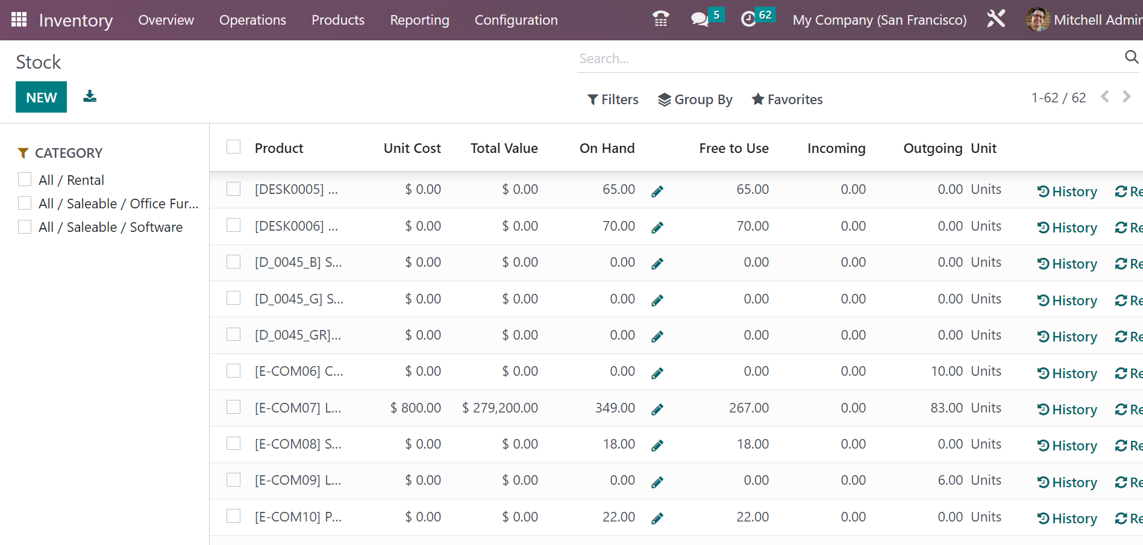Open the Favorites dropdown
This screenshot has width=1143, height=545.
[786, 99]
